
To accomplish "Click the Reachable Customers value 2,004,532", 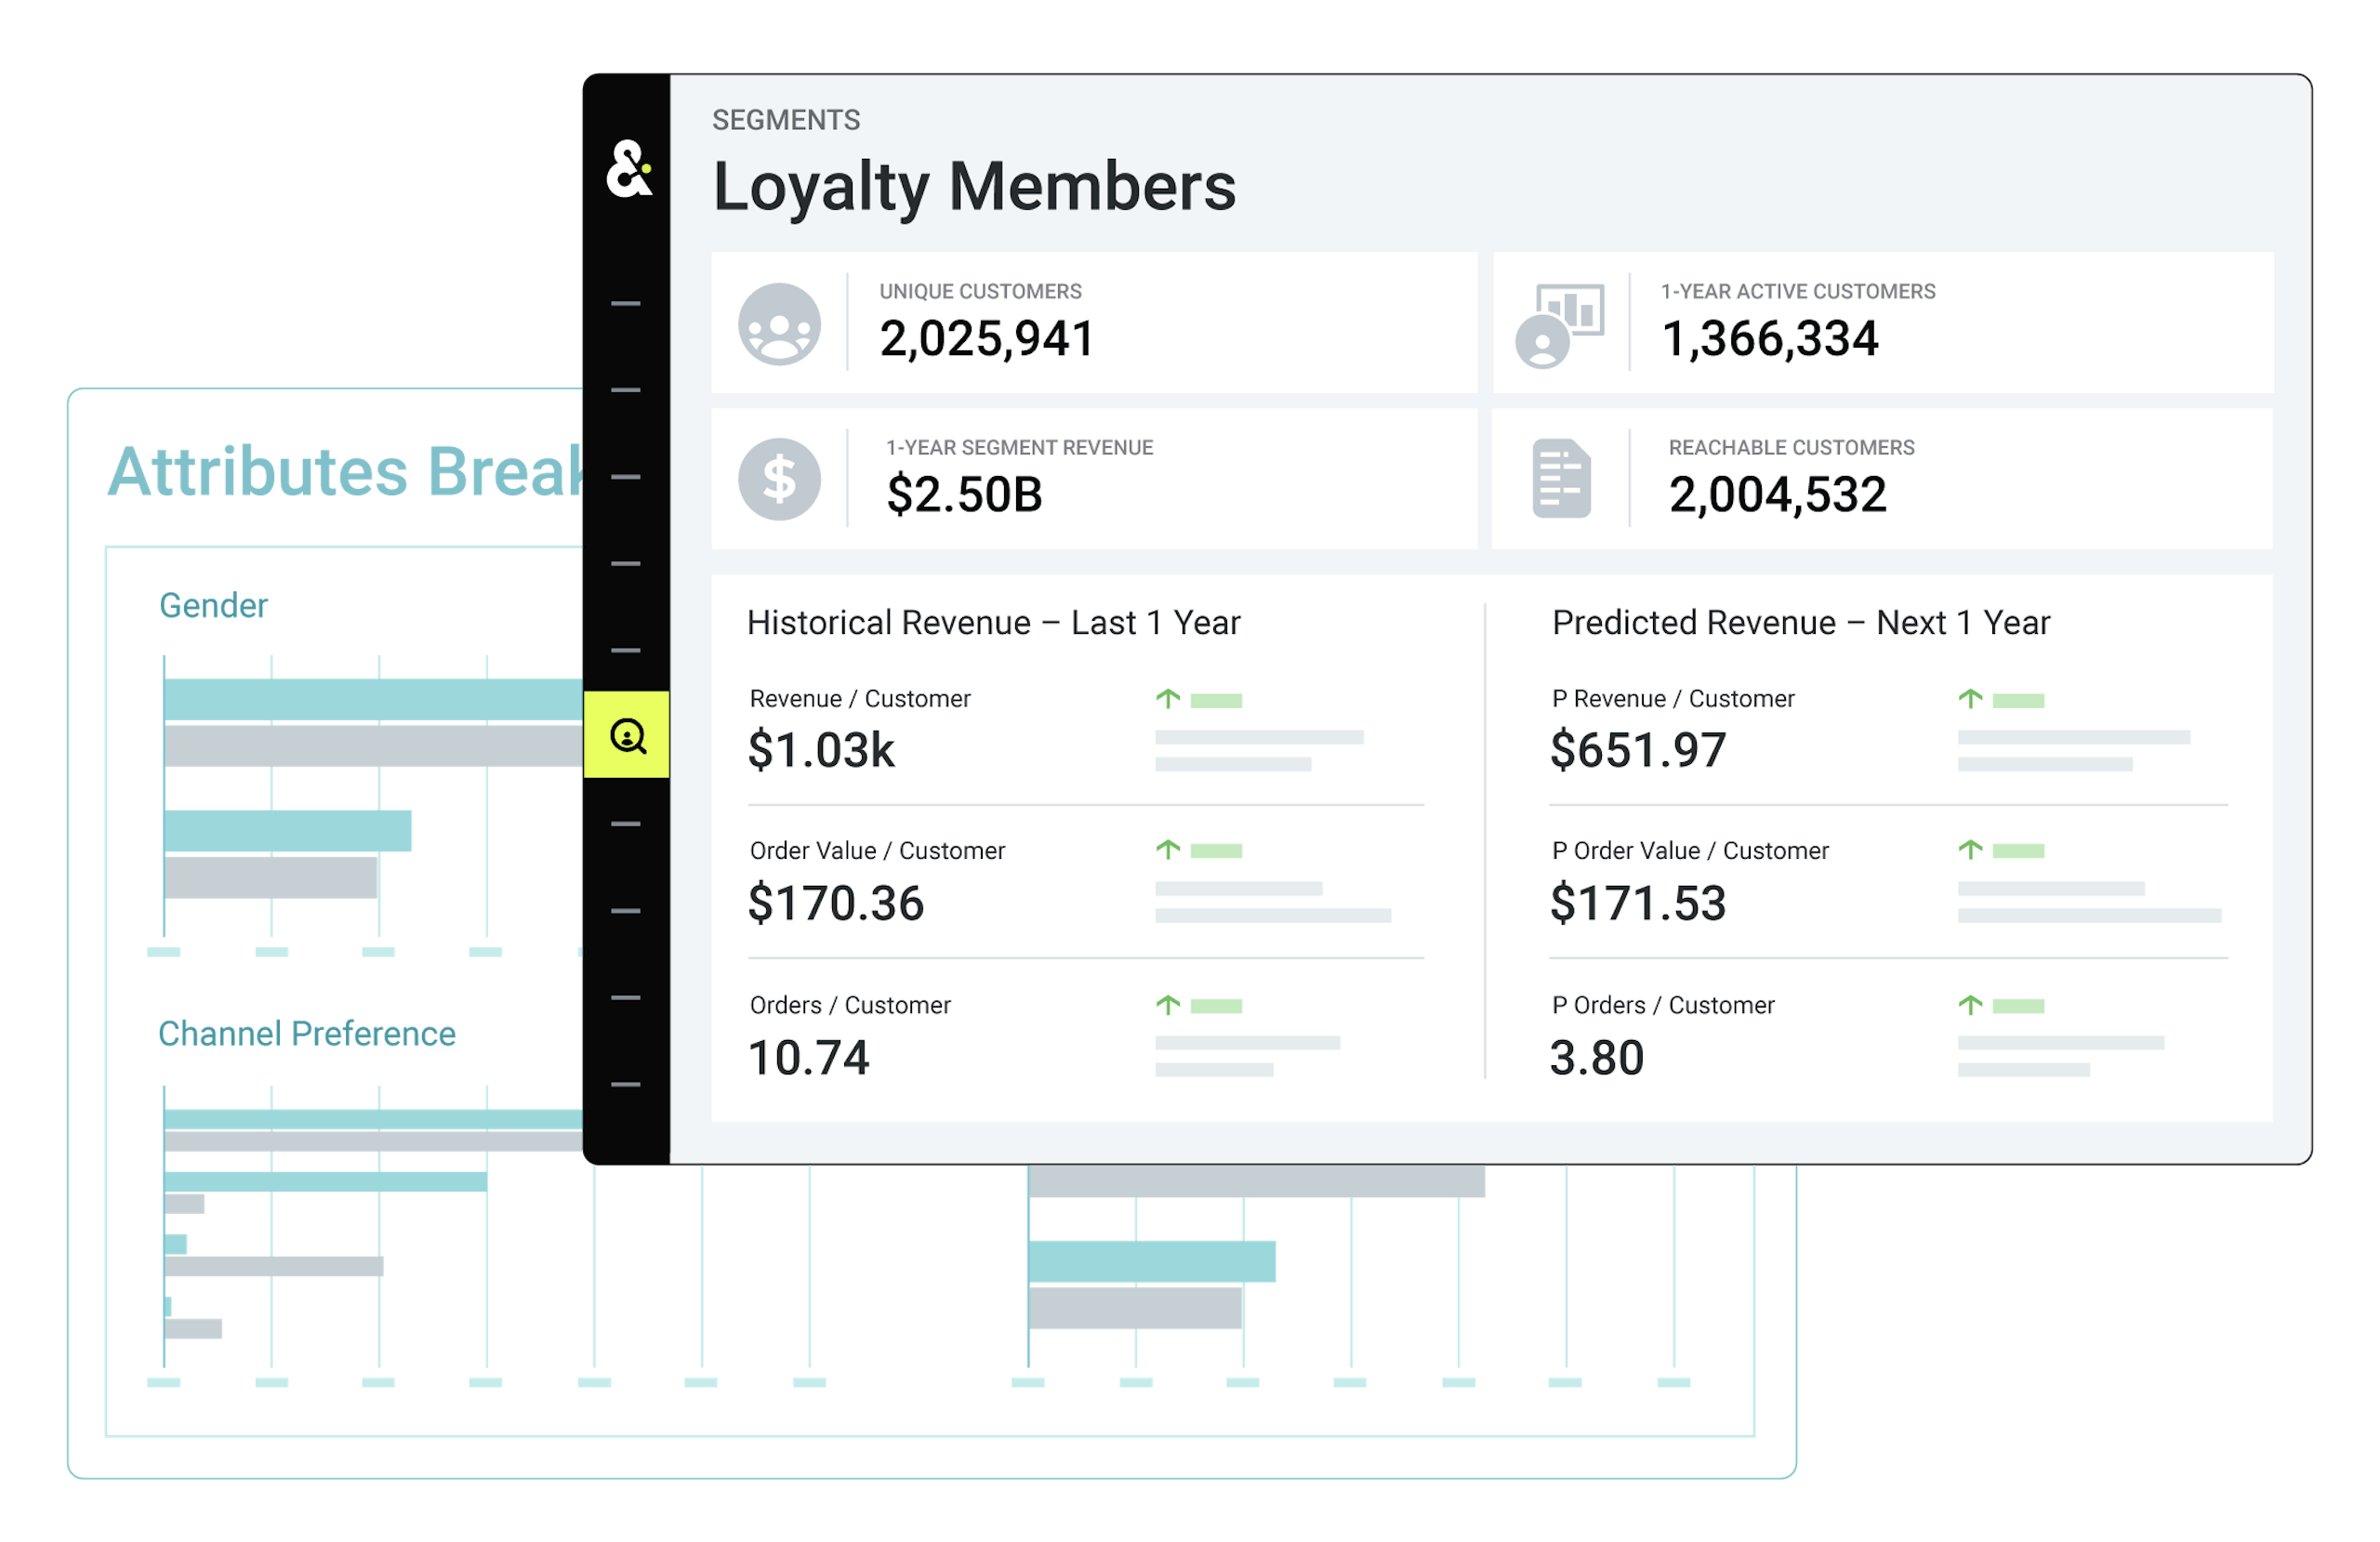I will coord(1778,495).
